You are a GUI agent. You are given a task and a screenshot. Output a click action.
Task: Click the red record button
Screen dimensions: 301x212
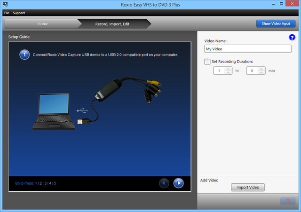tap(287, 201)
